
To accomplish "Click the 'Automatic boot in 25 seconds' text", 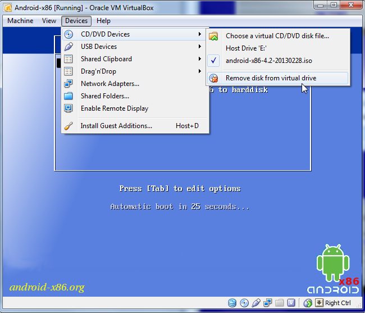I will pyautogui.click(x=180, y=207).
